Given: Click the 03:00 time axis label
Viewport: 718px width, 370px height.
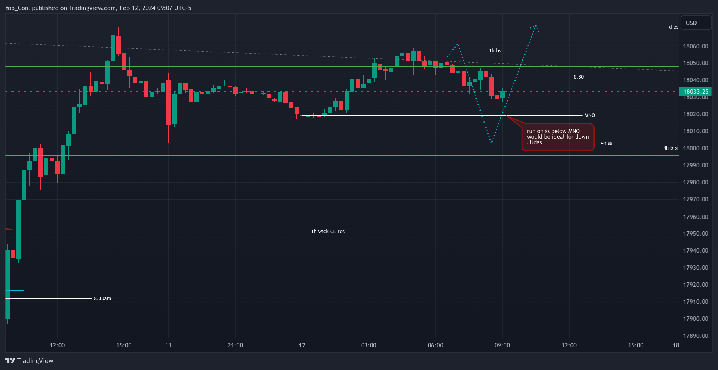Looking at the screenshot, I should coord(369,345).
